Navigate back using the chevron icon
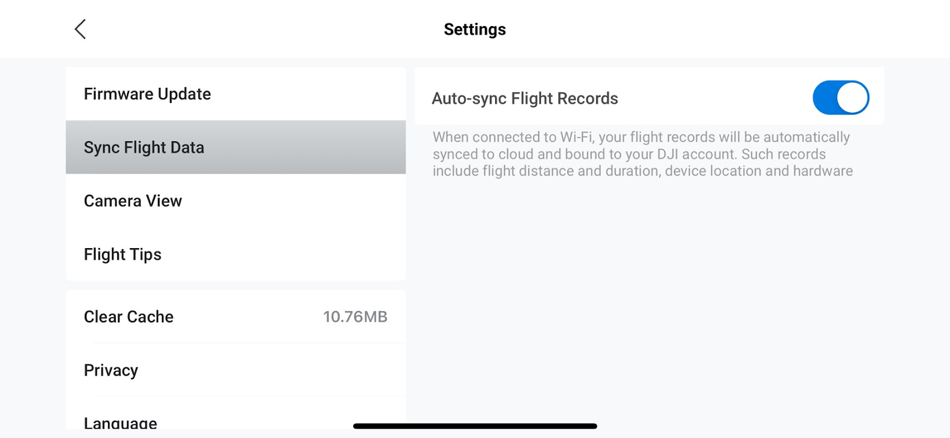 [80, 28]
